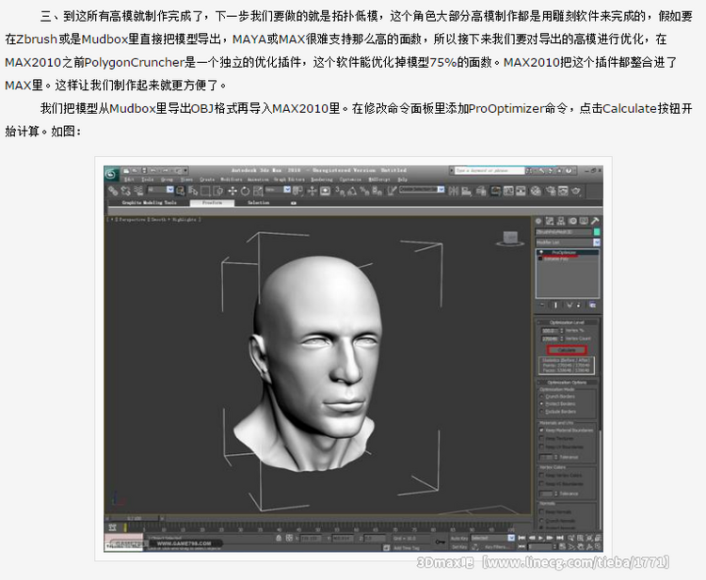Click the Pin Stack icon below modifier stack

point(542,306)
